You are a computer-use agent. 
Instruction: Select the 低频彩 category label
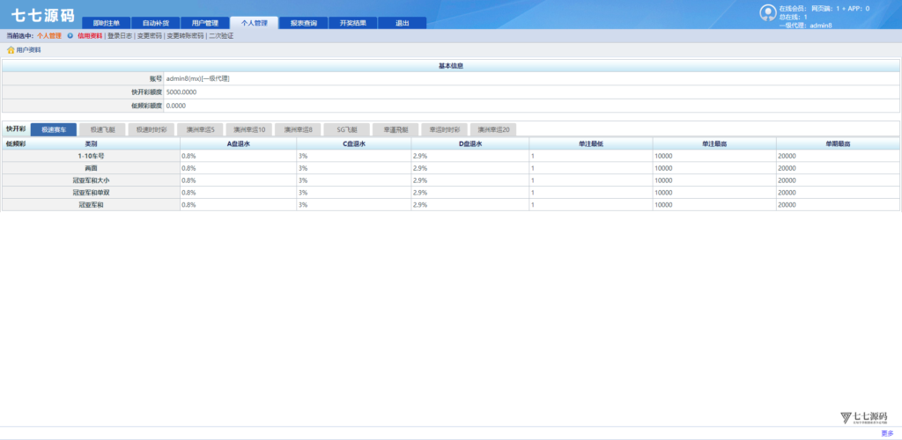pos(16,143)
